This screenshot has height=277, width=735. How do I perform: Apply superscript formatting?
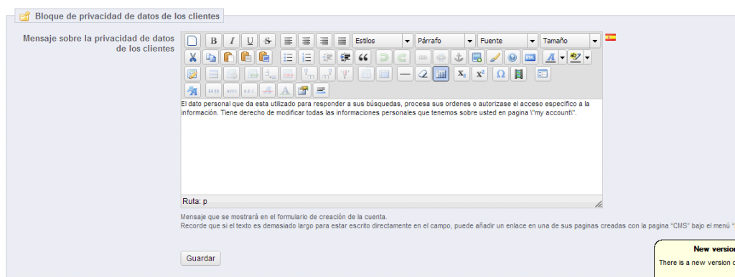pyautogui.click(x=479, y=74)
